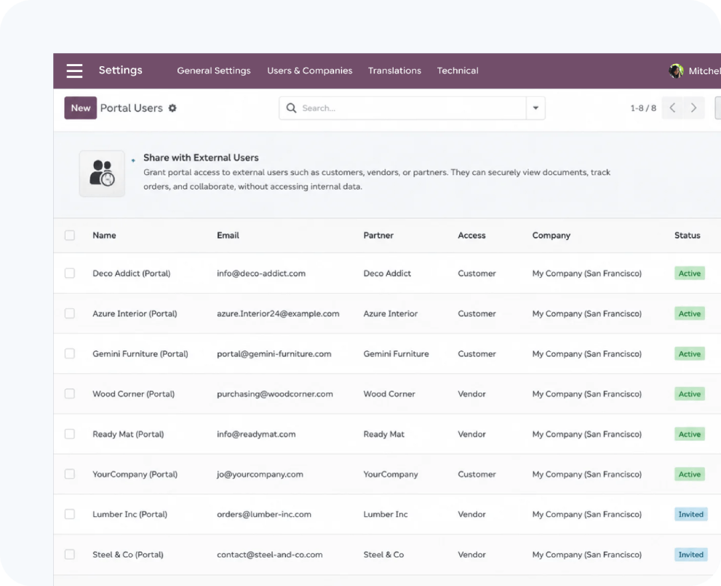Sort by the Status column header
The image size is (721, 586).
coord(688,236)
